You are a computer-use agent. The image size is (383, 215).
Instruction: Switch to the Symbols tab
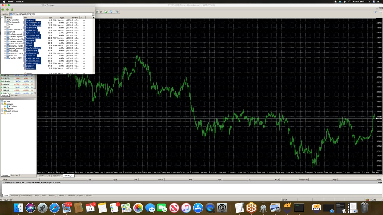pos(5,96)
